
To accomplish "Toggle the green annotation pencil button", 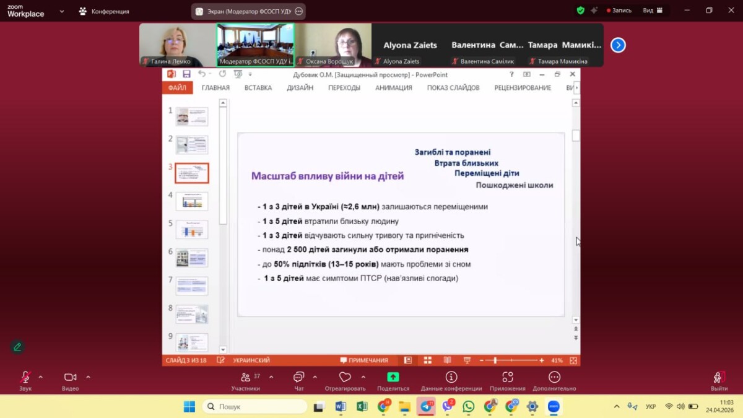I will pyautogui.click(x=17, y=347).
